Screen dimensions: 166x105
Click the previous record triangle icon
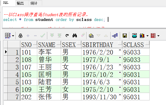(106, 36)
